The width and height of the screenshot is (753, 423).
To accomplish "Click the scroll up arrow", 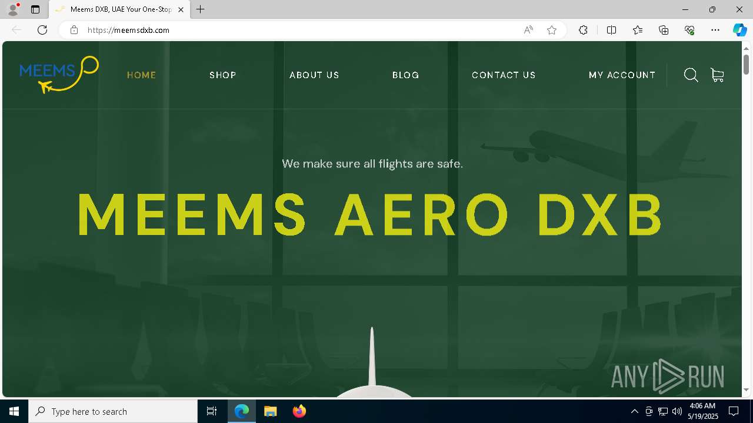I will coord(746,48).
